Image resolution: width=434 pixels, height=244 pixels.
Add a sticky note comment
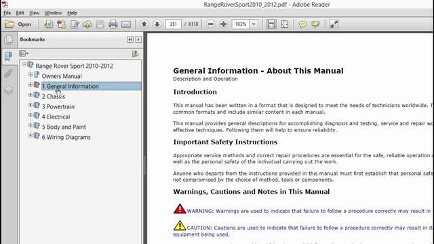click(x=302, y=24)
